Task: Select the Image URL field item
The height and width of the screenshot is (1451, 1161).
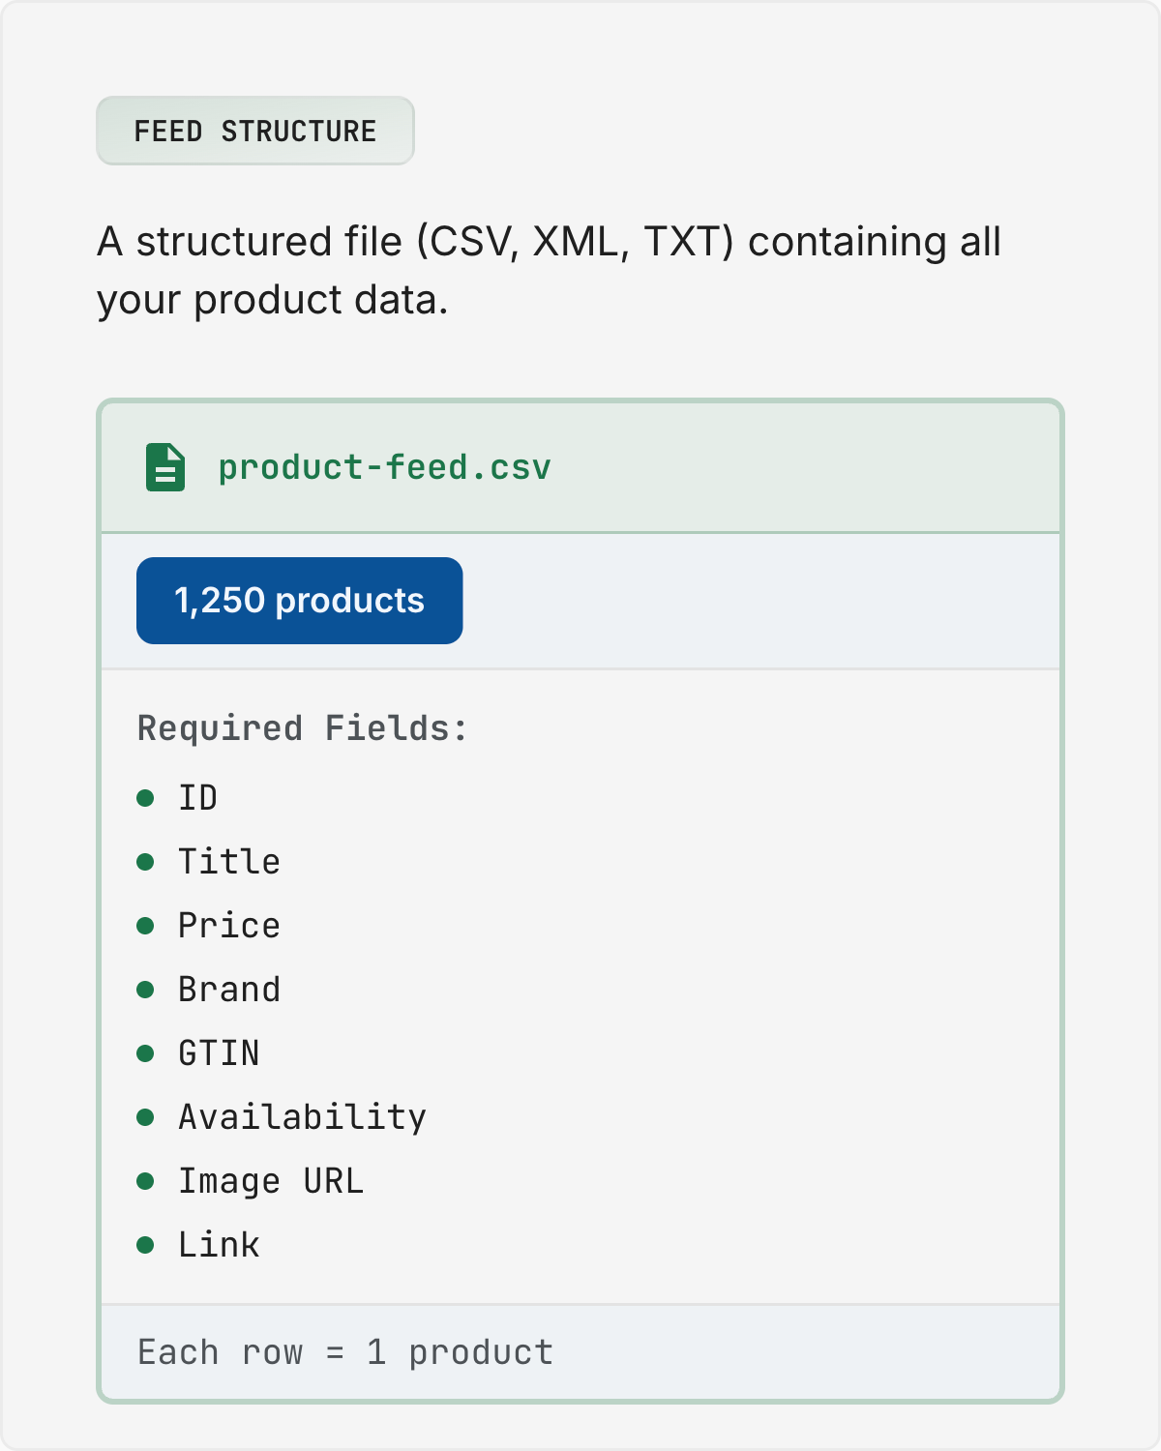Action: tap(271, 1181)
